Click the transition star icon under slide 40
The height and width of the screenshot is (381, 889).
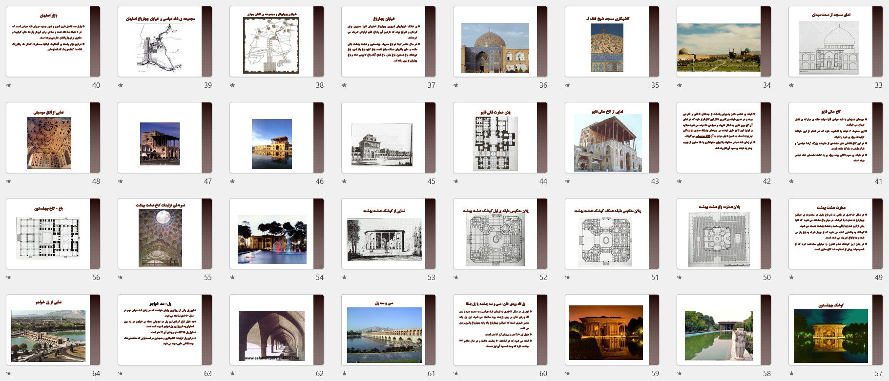point(9,85)
